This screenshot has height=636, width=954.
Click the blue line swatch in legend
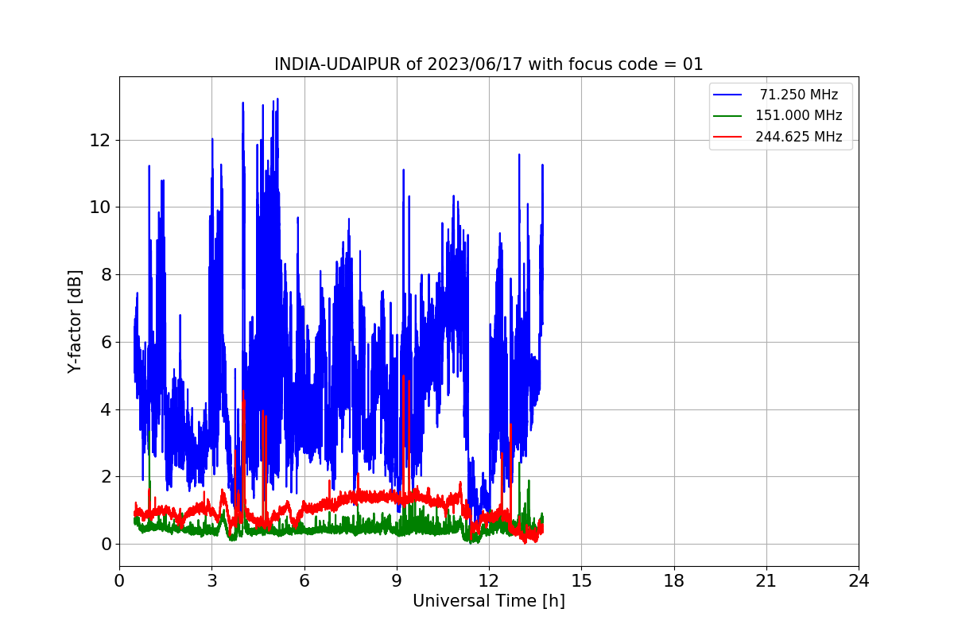(728, 95)
